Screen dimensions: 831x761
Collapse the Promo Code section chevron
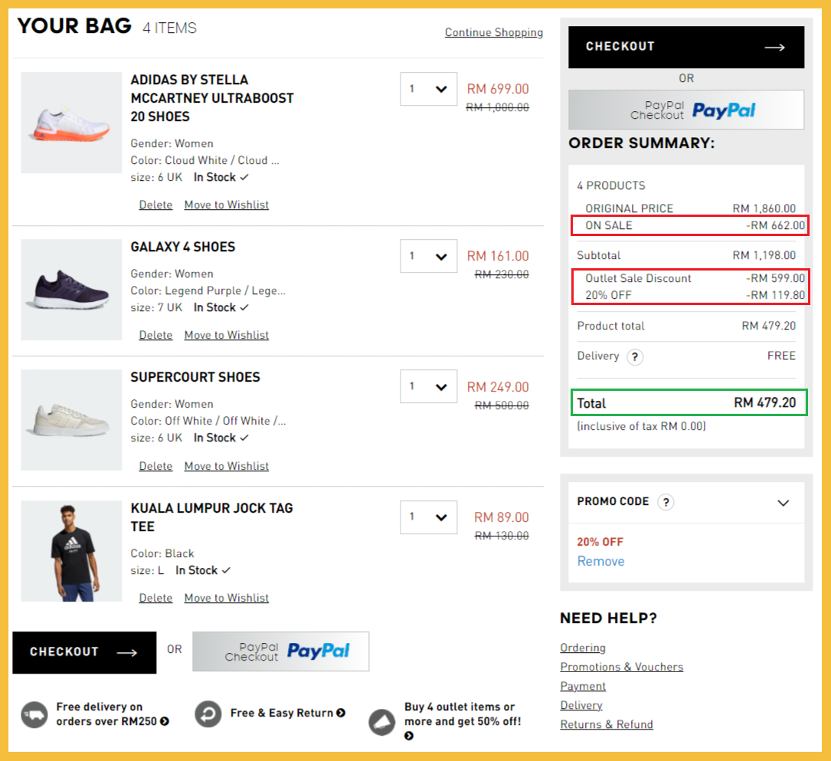783,503
